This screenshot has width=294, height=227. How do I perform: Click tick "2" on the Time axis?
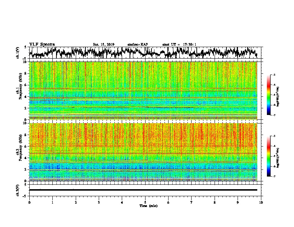click(76, 203)
